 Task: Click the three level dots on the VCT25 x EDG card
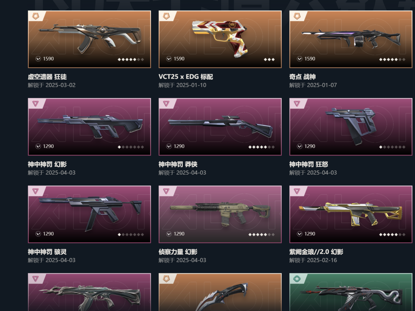269,59
